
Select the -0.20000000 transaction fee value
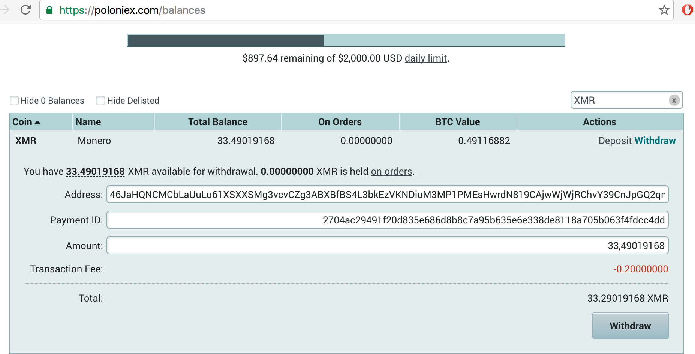pyautogui.click(x=641, y=269)
